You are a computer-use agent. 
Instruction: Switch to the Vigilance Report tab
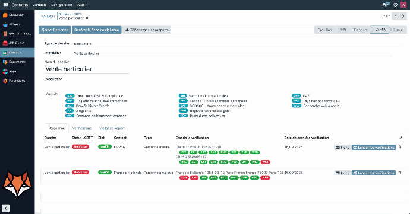tap(112, 129)
